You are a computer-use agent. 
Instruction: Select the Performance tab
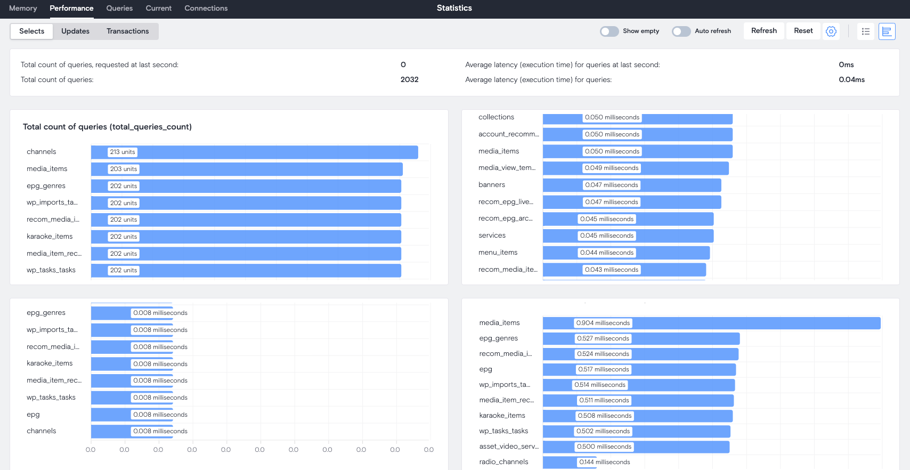point(71,8)
